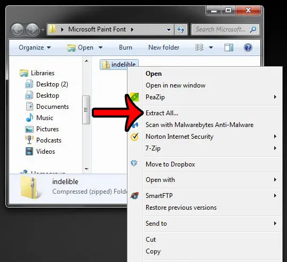Click the Norton checkmark icon
The width and height of the screenshot is (287, 262).
coord(134,137)
